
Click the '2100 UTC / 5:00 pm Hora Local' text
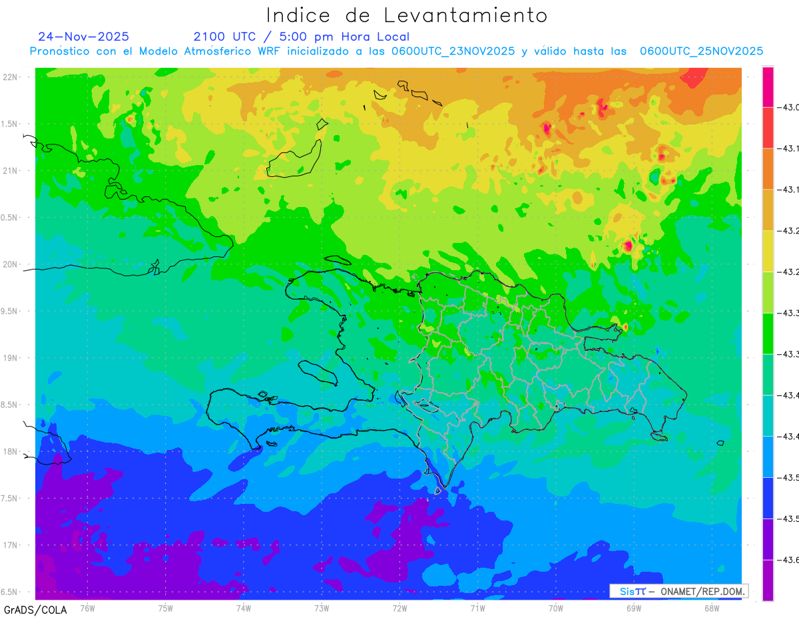302,37
